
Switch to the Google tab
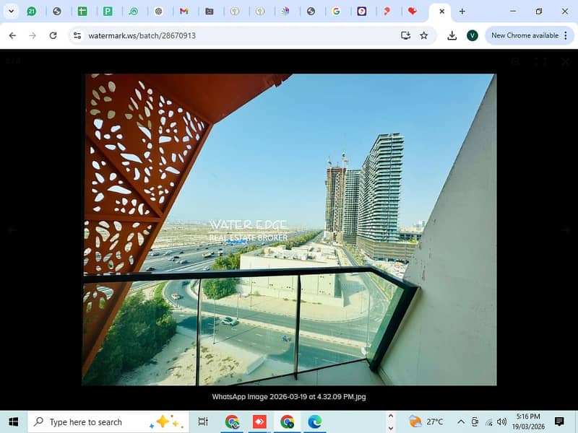point(336,12)
